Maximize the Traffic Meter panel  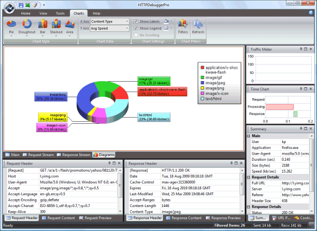point(306,49)
